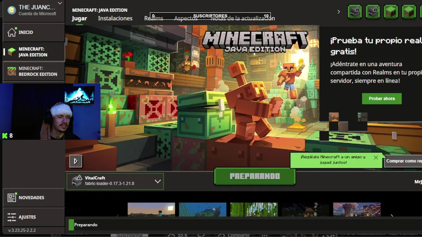The image size is (422, 237).
Task: Click the Suscriptores progress bar overlay
Action: click(210, 16)
